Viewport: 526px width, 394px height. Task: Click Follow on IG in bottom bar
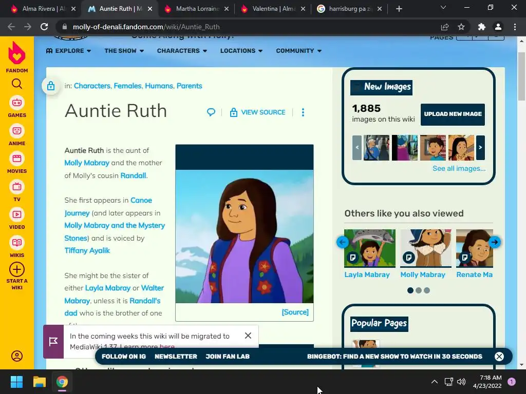pos(124,357)
